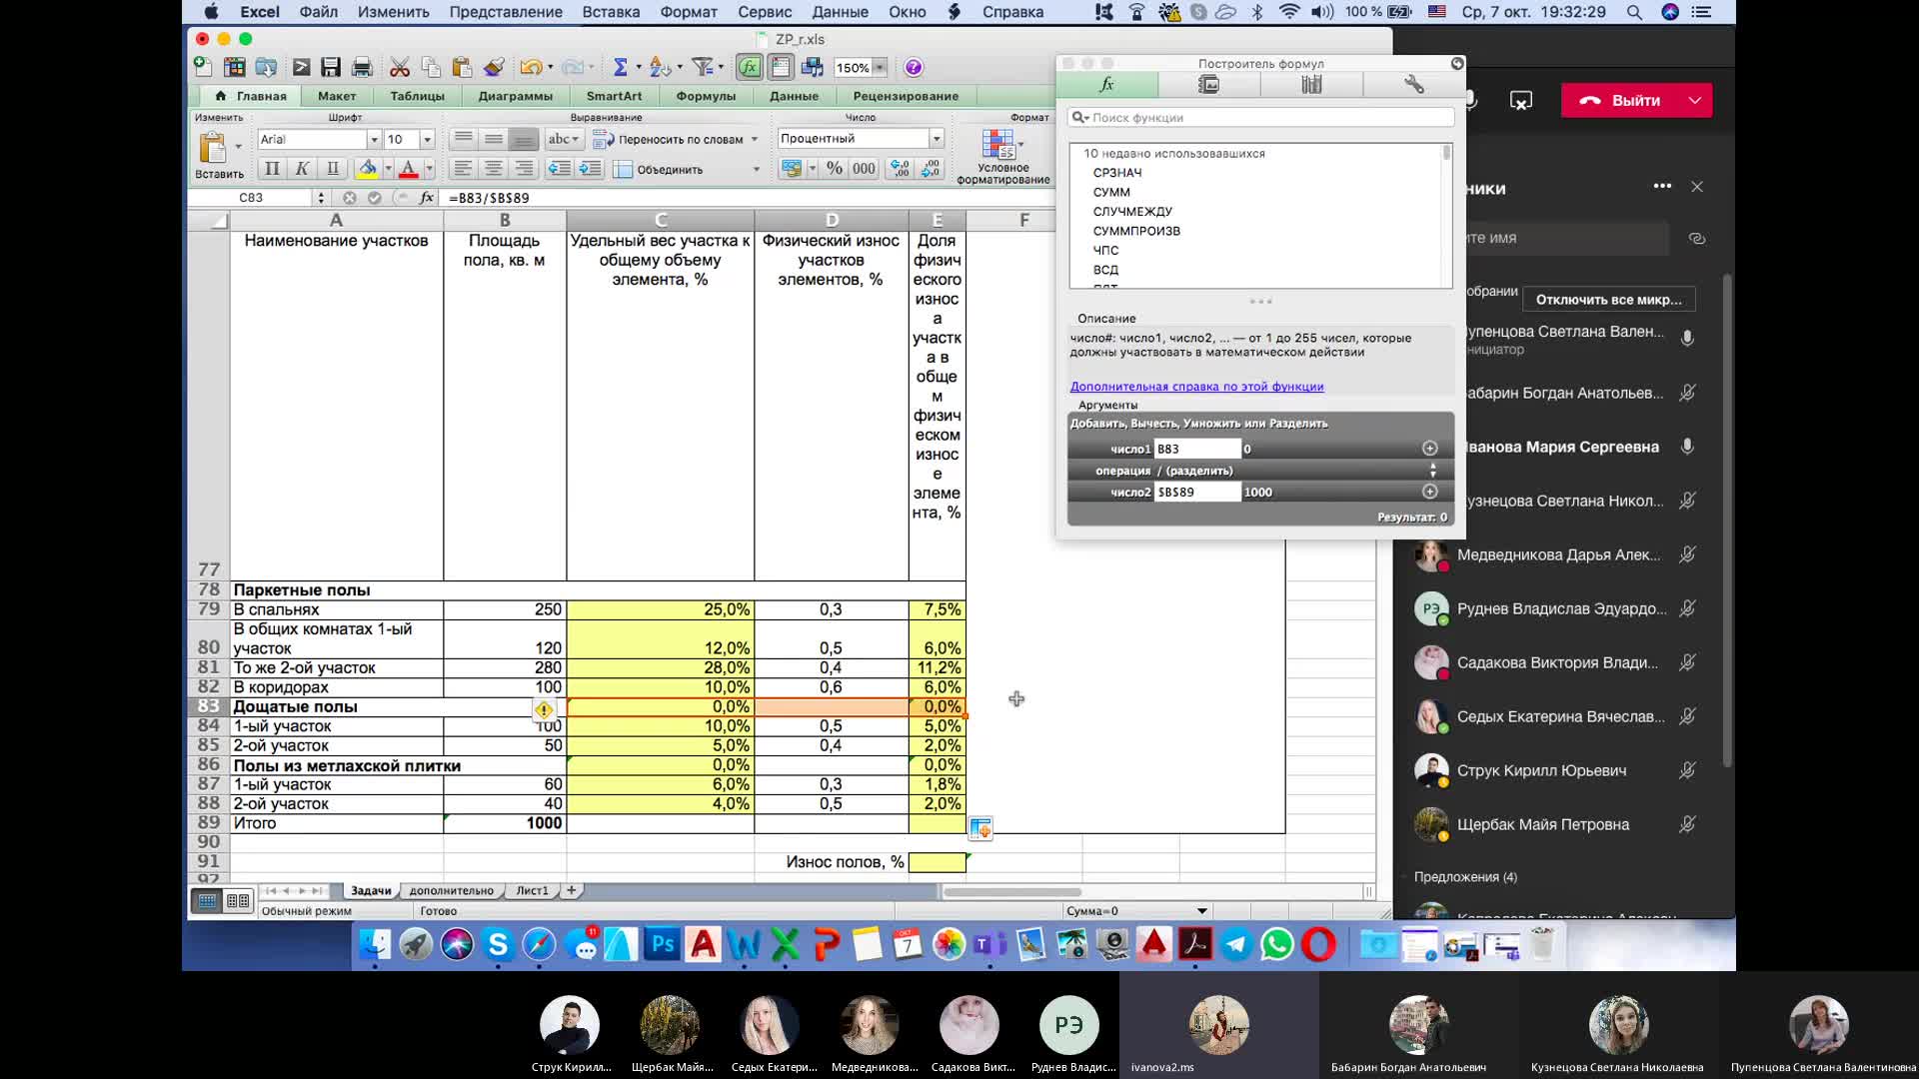Screen dimensions: 1919x1079
Task: Expand the Объединить dropdown arrow
Action: point(756,170)
